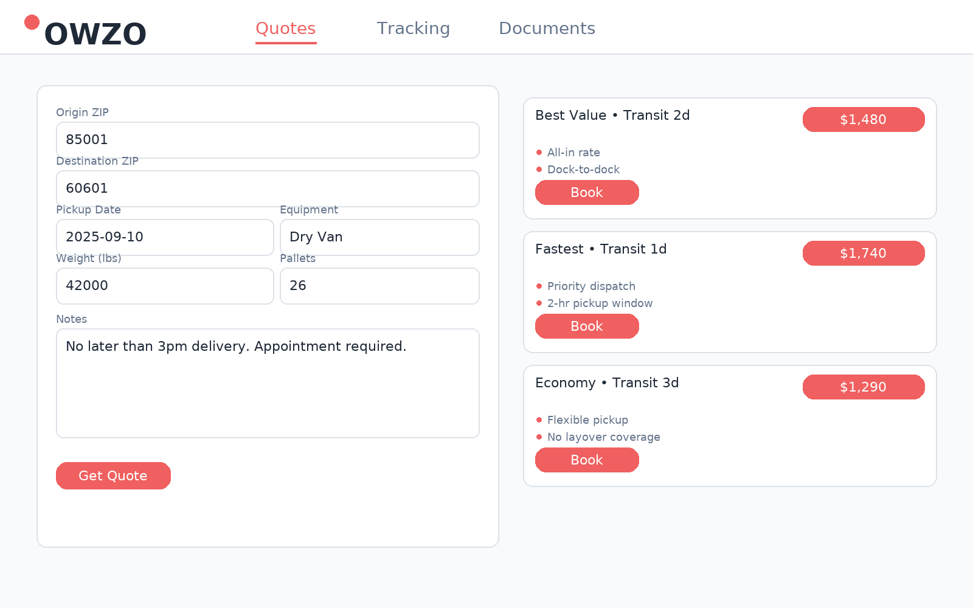973x608 pixels.
Task: Focus the Destination ZIP input
Action: [x=268, y=188]
